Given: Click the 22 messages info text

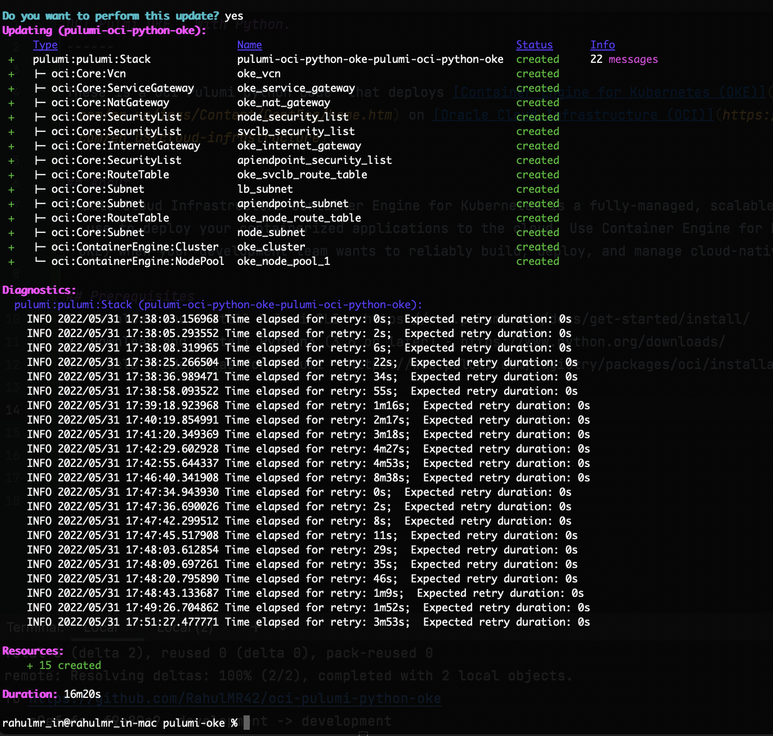Looking at the screenshot, I should (624, 59).
